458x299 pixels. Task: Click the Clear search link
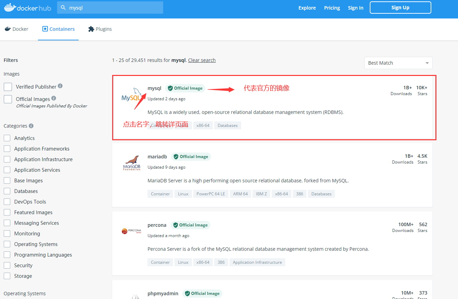pos(202,60)
